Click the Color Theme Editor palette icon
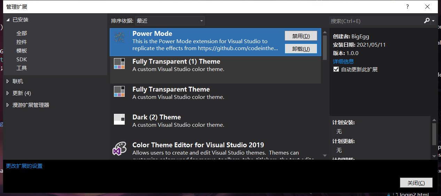Screen dimensions: 441x196 [119, 148]
